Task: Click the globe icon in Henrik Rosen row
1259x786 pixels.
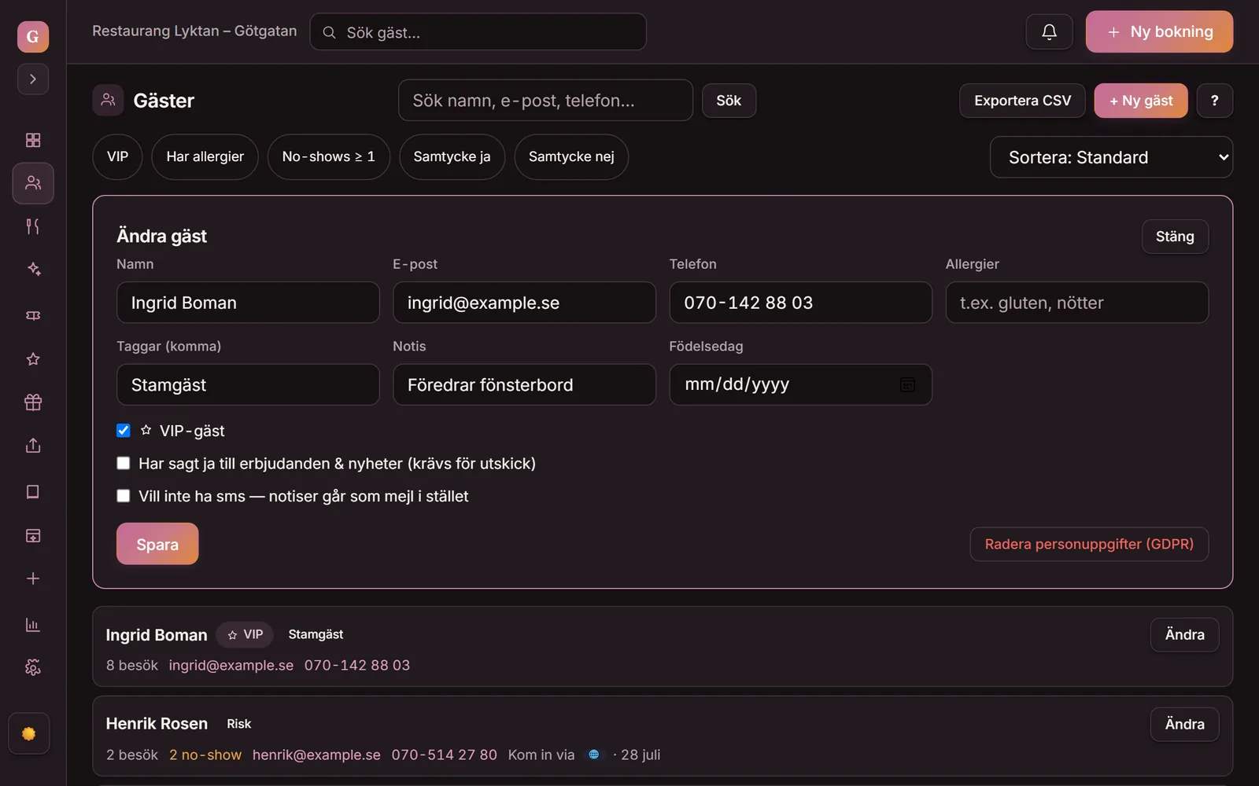Action: (594, 755)
